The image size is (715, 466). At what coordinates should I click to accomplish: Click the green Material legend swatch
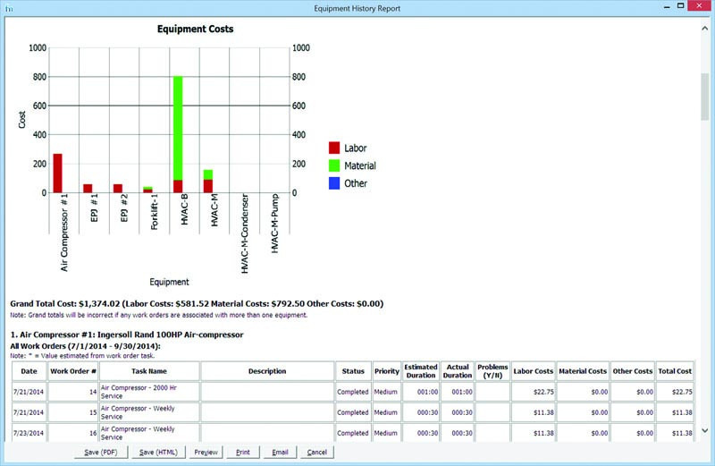tap(334, 165)
